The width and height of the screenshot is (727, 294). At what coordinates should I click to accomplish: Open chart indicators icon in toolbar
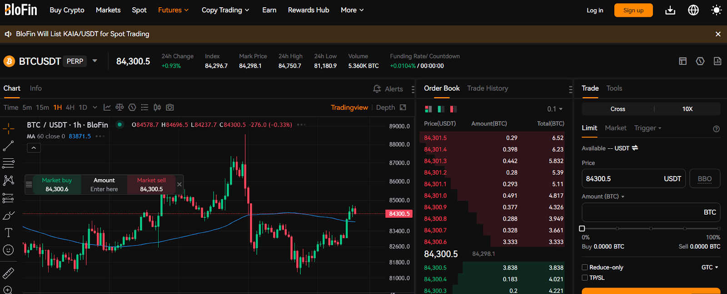(107, 108)
